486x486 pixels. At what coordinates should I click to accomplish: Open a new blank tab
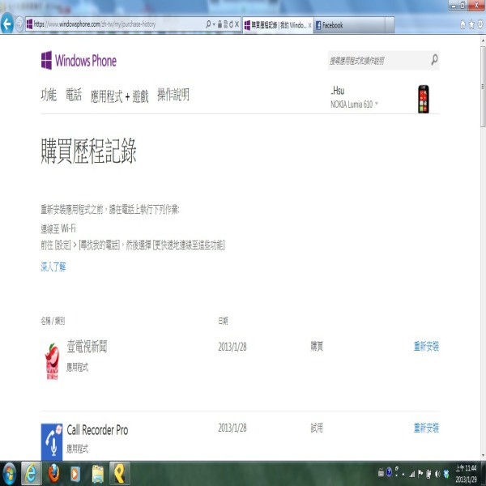[390, 25]
